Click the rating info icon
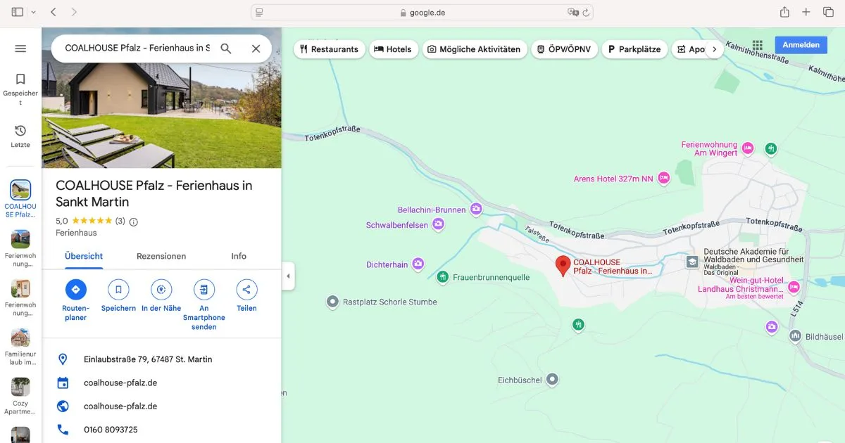This screenshot has height=443, width=845. click(x=134, y=222)
